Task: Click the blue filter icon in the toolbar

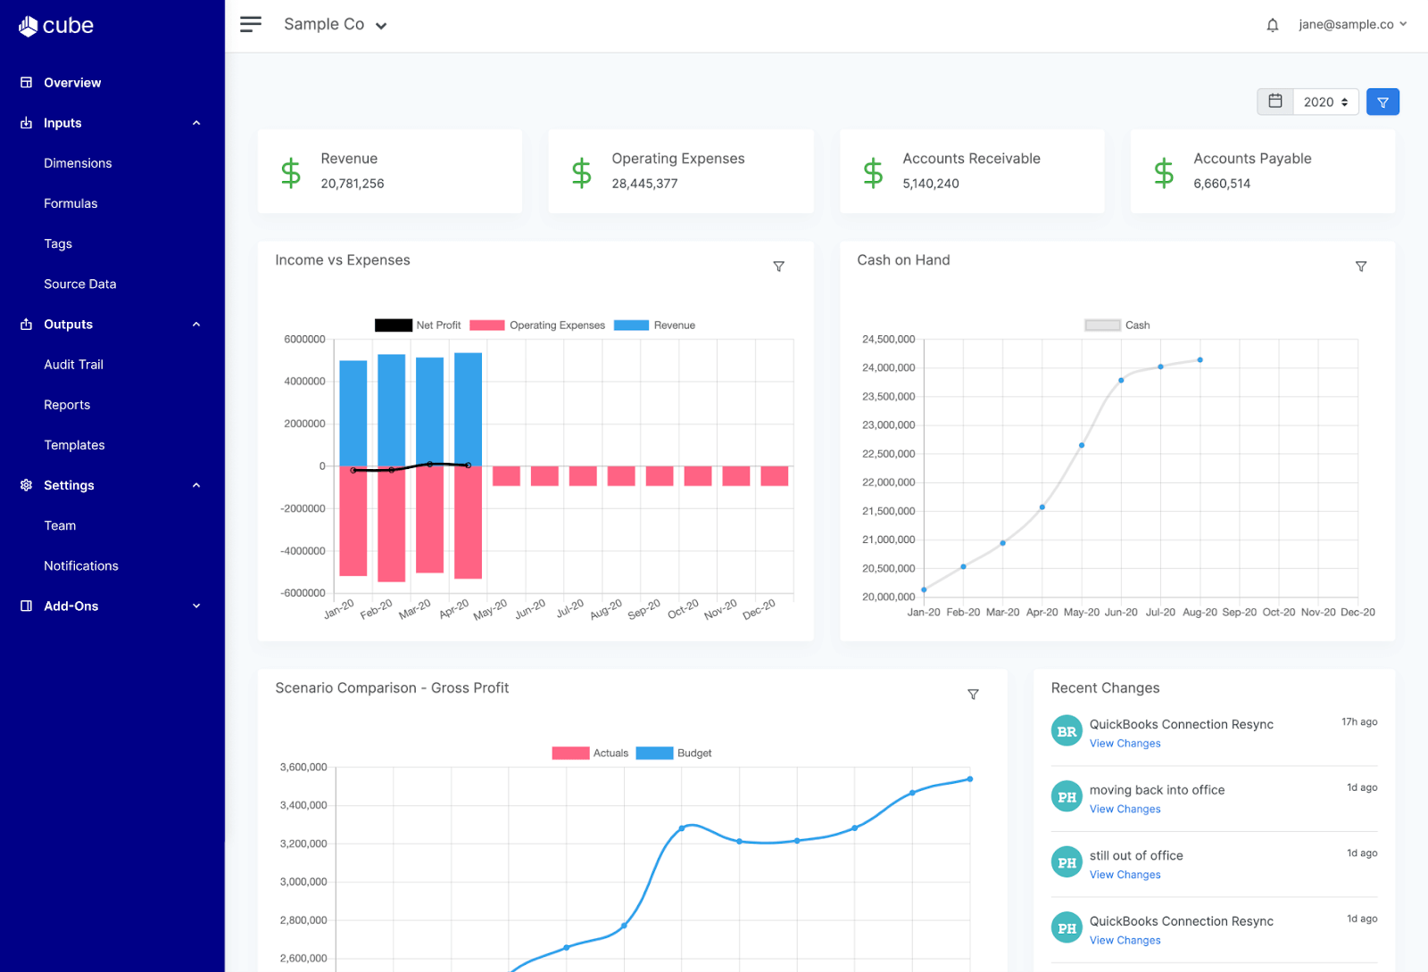Action: pyautogui.click(x=1382, y=102)
